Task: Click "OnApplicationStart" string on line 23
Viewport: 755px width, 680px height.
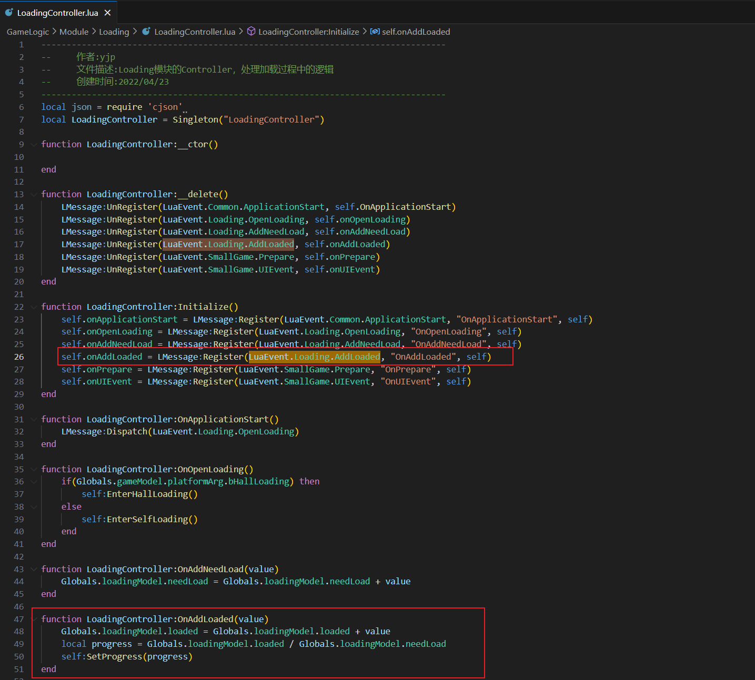Action: [507, 319]
